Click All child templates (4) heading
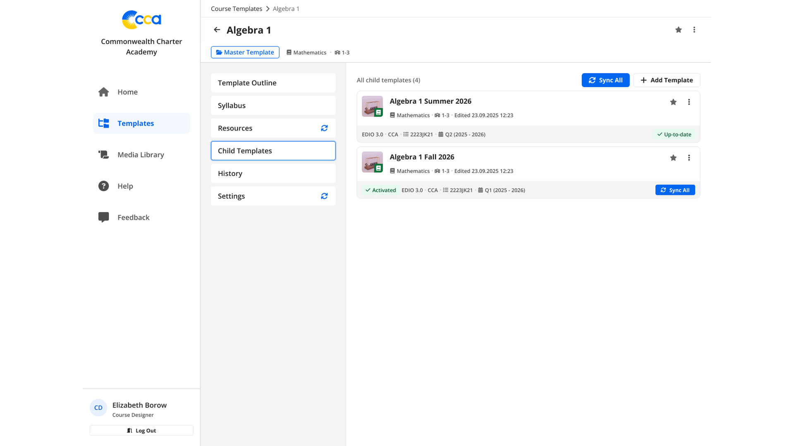 pos(388,80)
